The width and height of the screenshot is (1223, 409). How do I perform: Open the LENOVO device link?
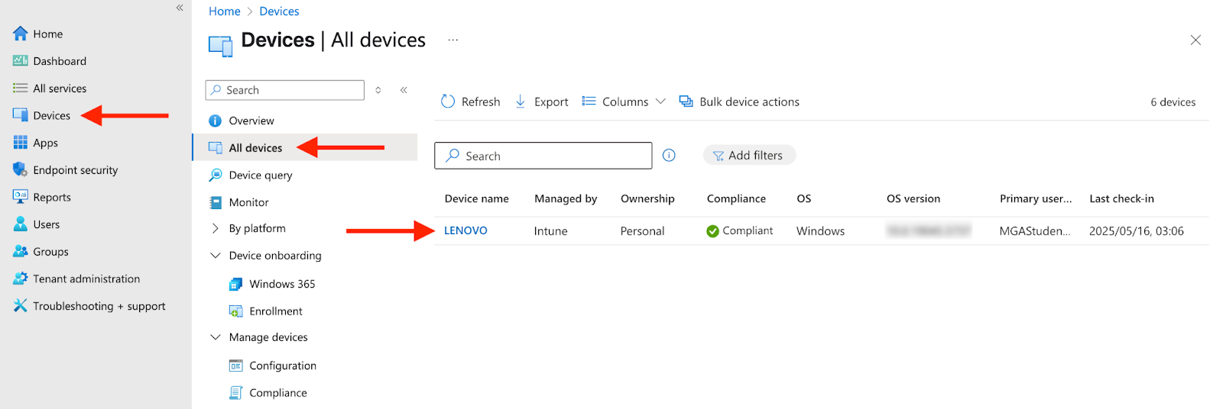tap(466, 230)
